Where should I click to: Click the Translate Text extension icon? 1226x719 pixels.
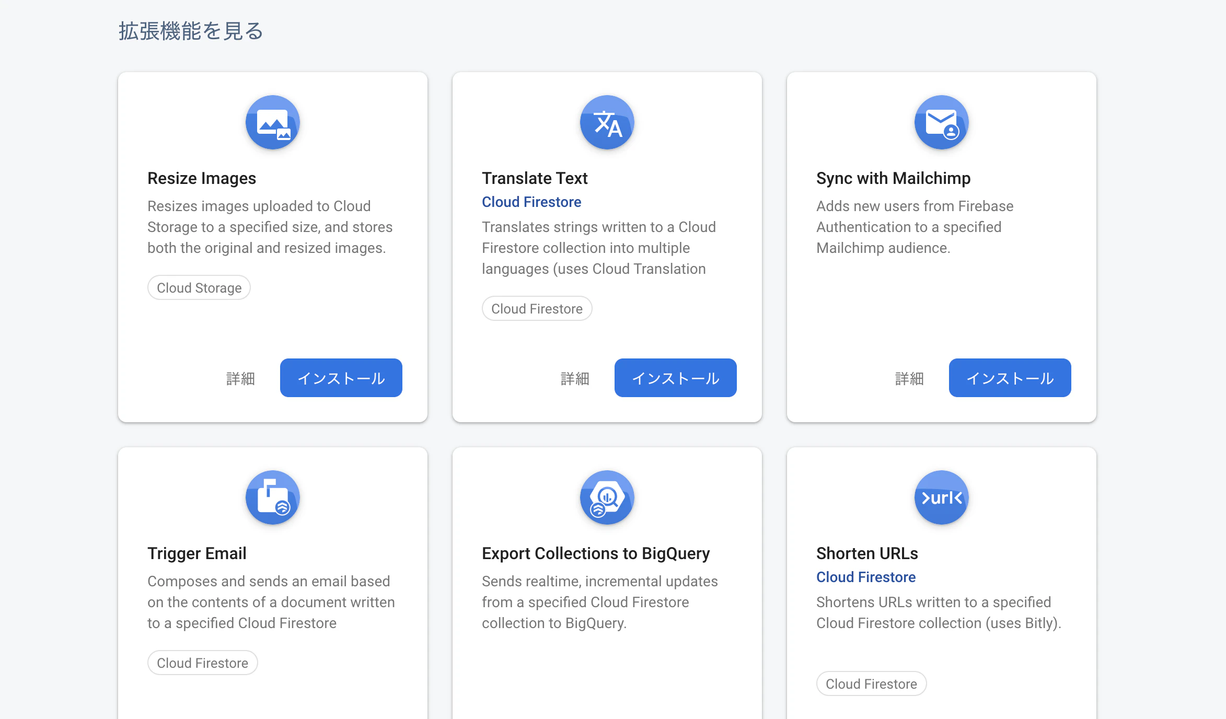(x=607, y=122)
